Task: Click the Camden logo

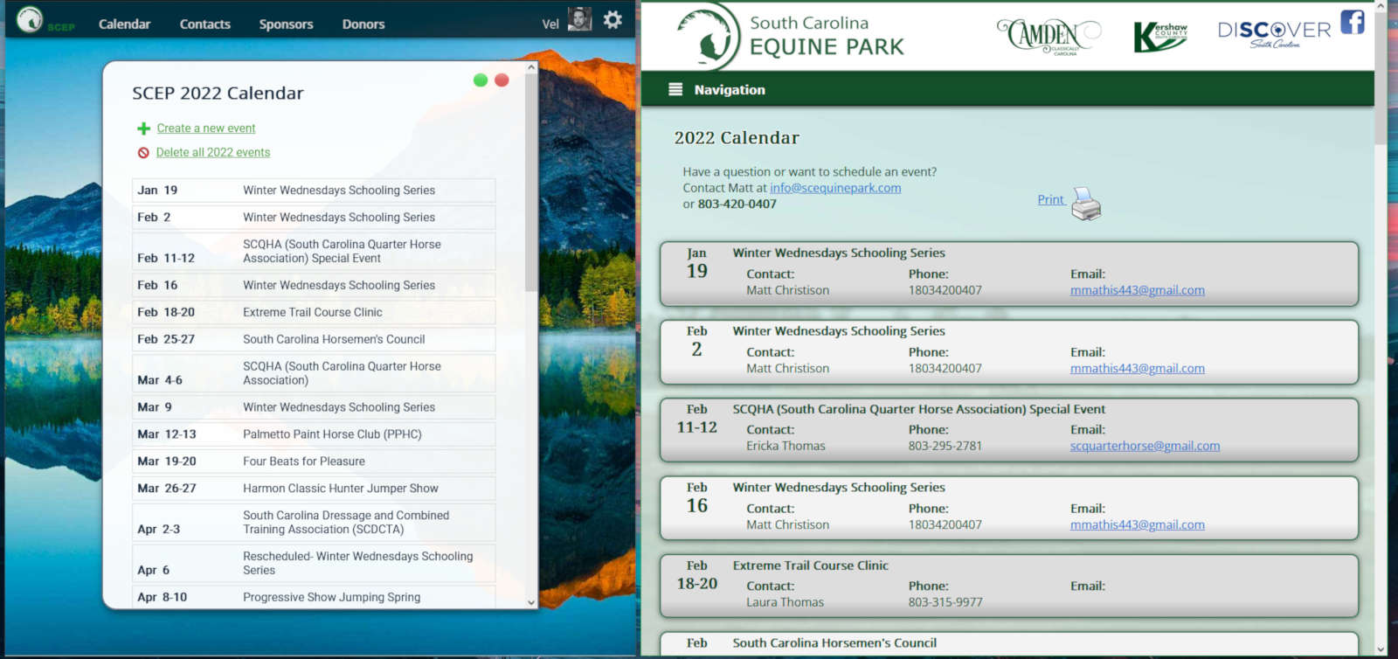Action: pos(1048,36)
